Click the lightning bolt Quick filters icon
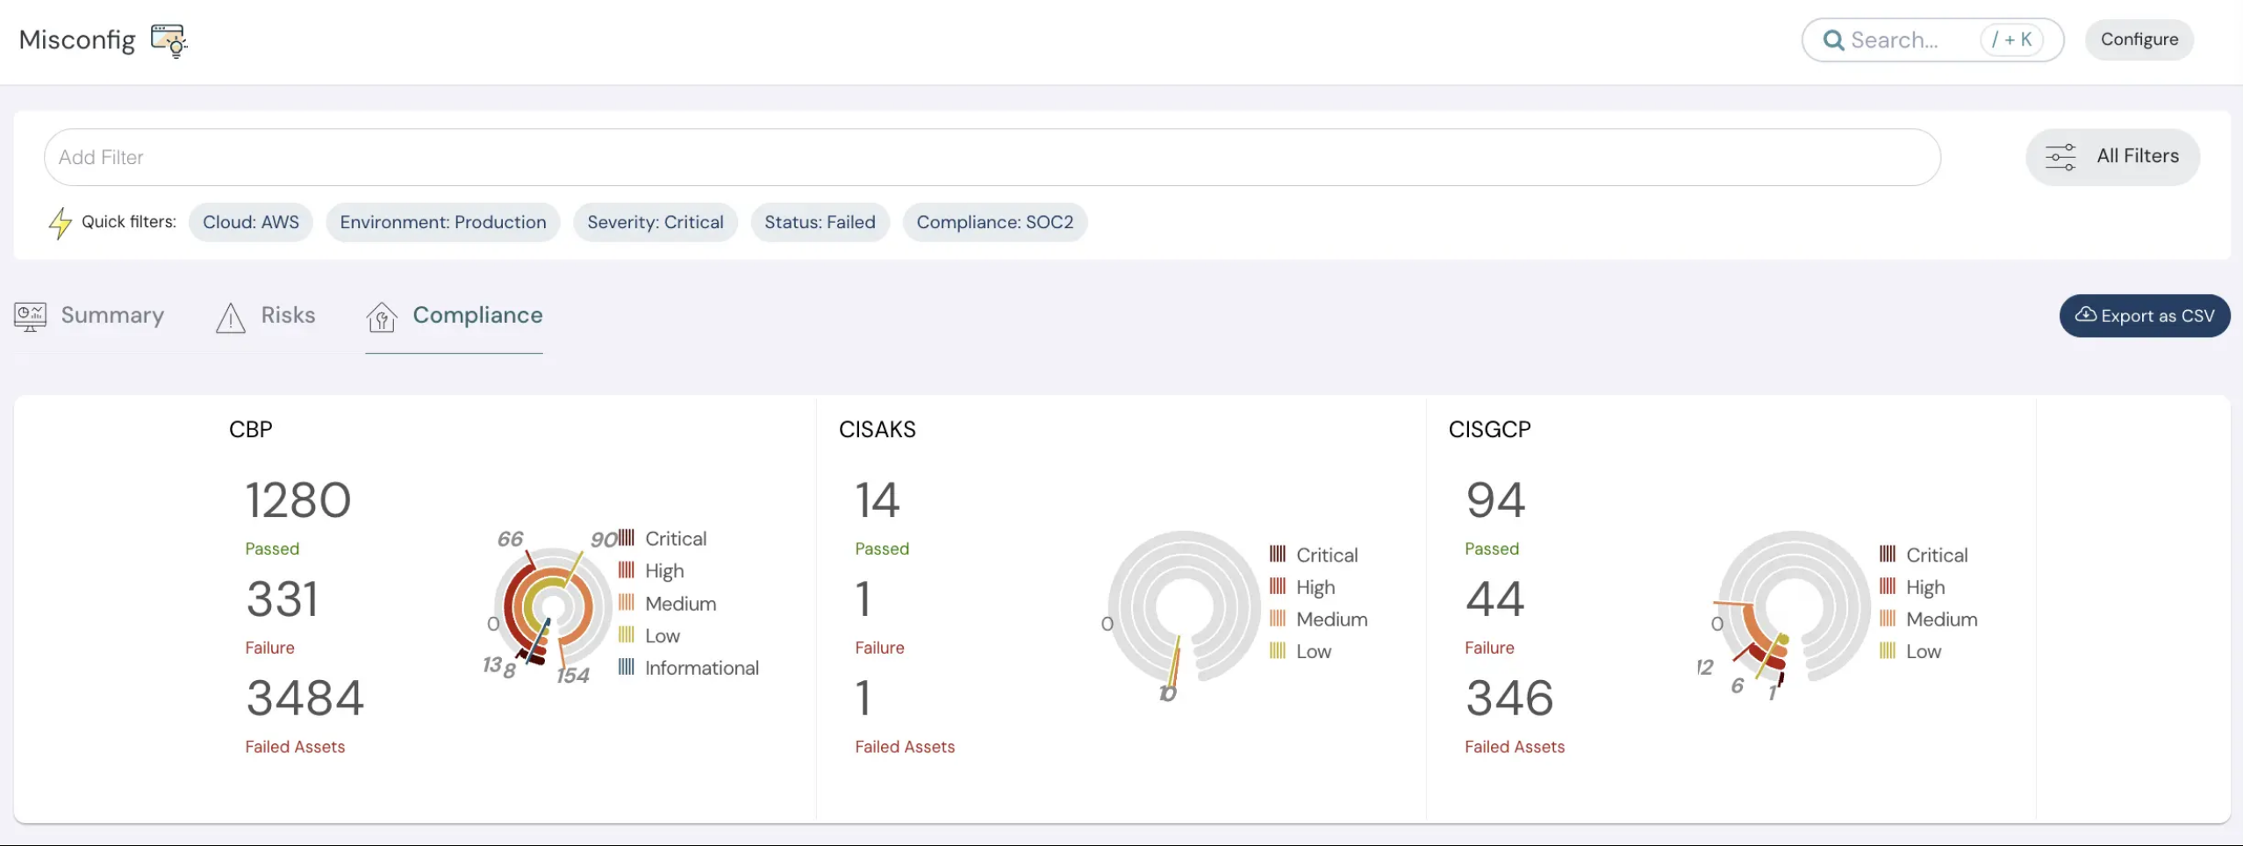Screen dimensions: 2243x846 pos(60,222)
